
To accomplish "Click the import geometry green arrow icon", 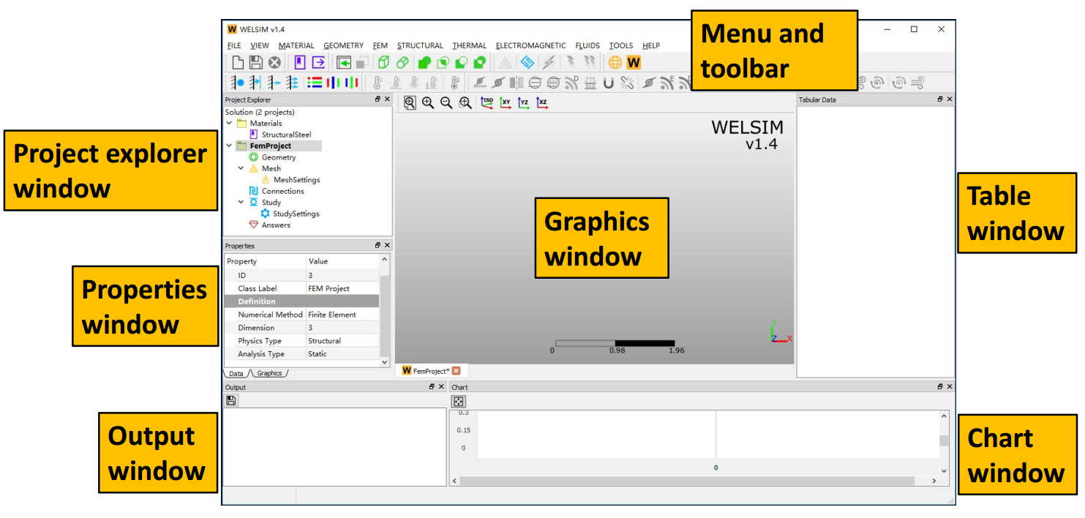I will point(344,63).
